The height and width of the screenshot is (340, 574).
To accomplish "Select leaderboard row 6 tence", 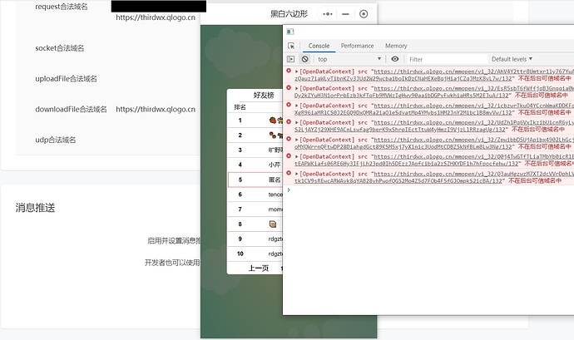I will (255, 195).
